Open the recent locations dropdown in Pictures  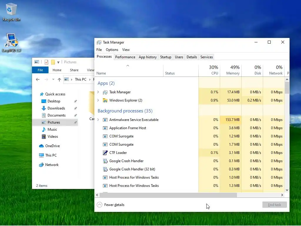[53, 79]
